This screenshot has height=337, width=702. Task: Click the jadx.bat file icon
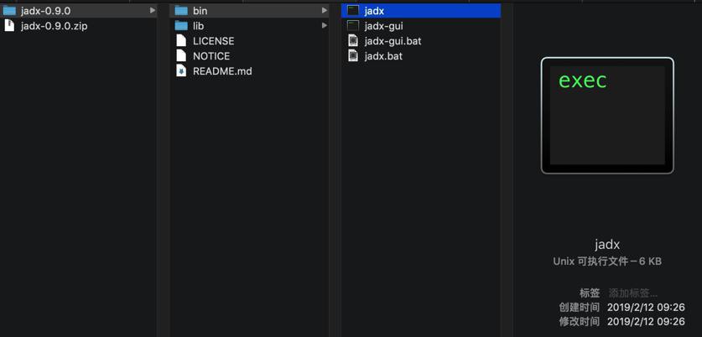pyautogui.click(x=353, y=56)
